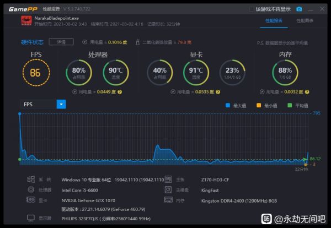The height and width of the screenshot is (228, 331).
Task: Click the Intel Core i5-6600 text
Action: [x=79, y=191]
